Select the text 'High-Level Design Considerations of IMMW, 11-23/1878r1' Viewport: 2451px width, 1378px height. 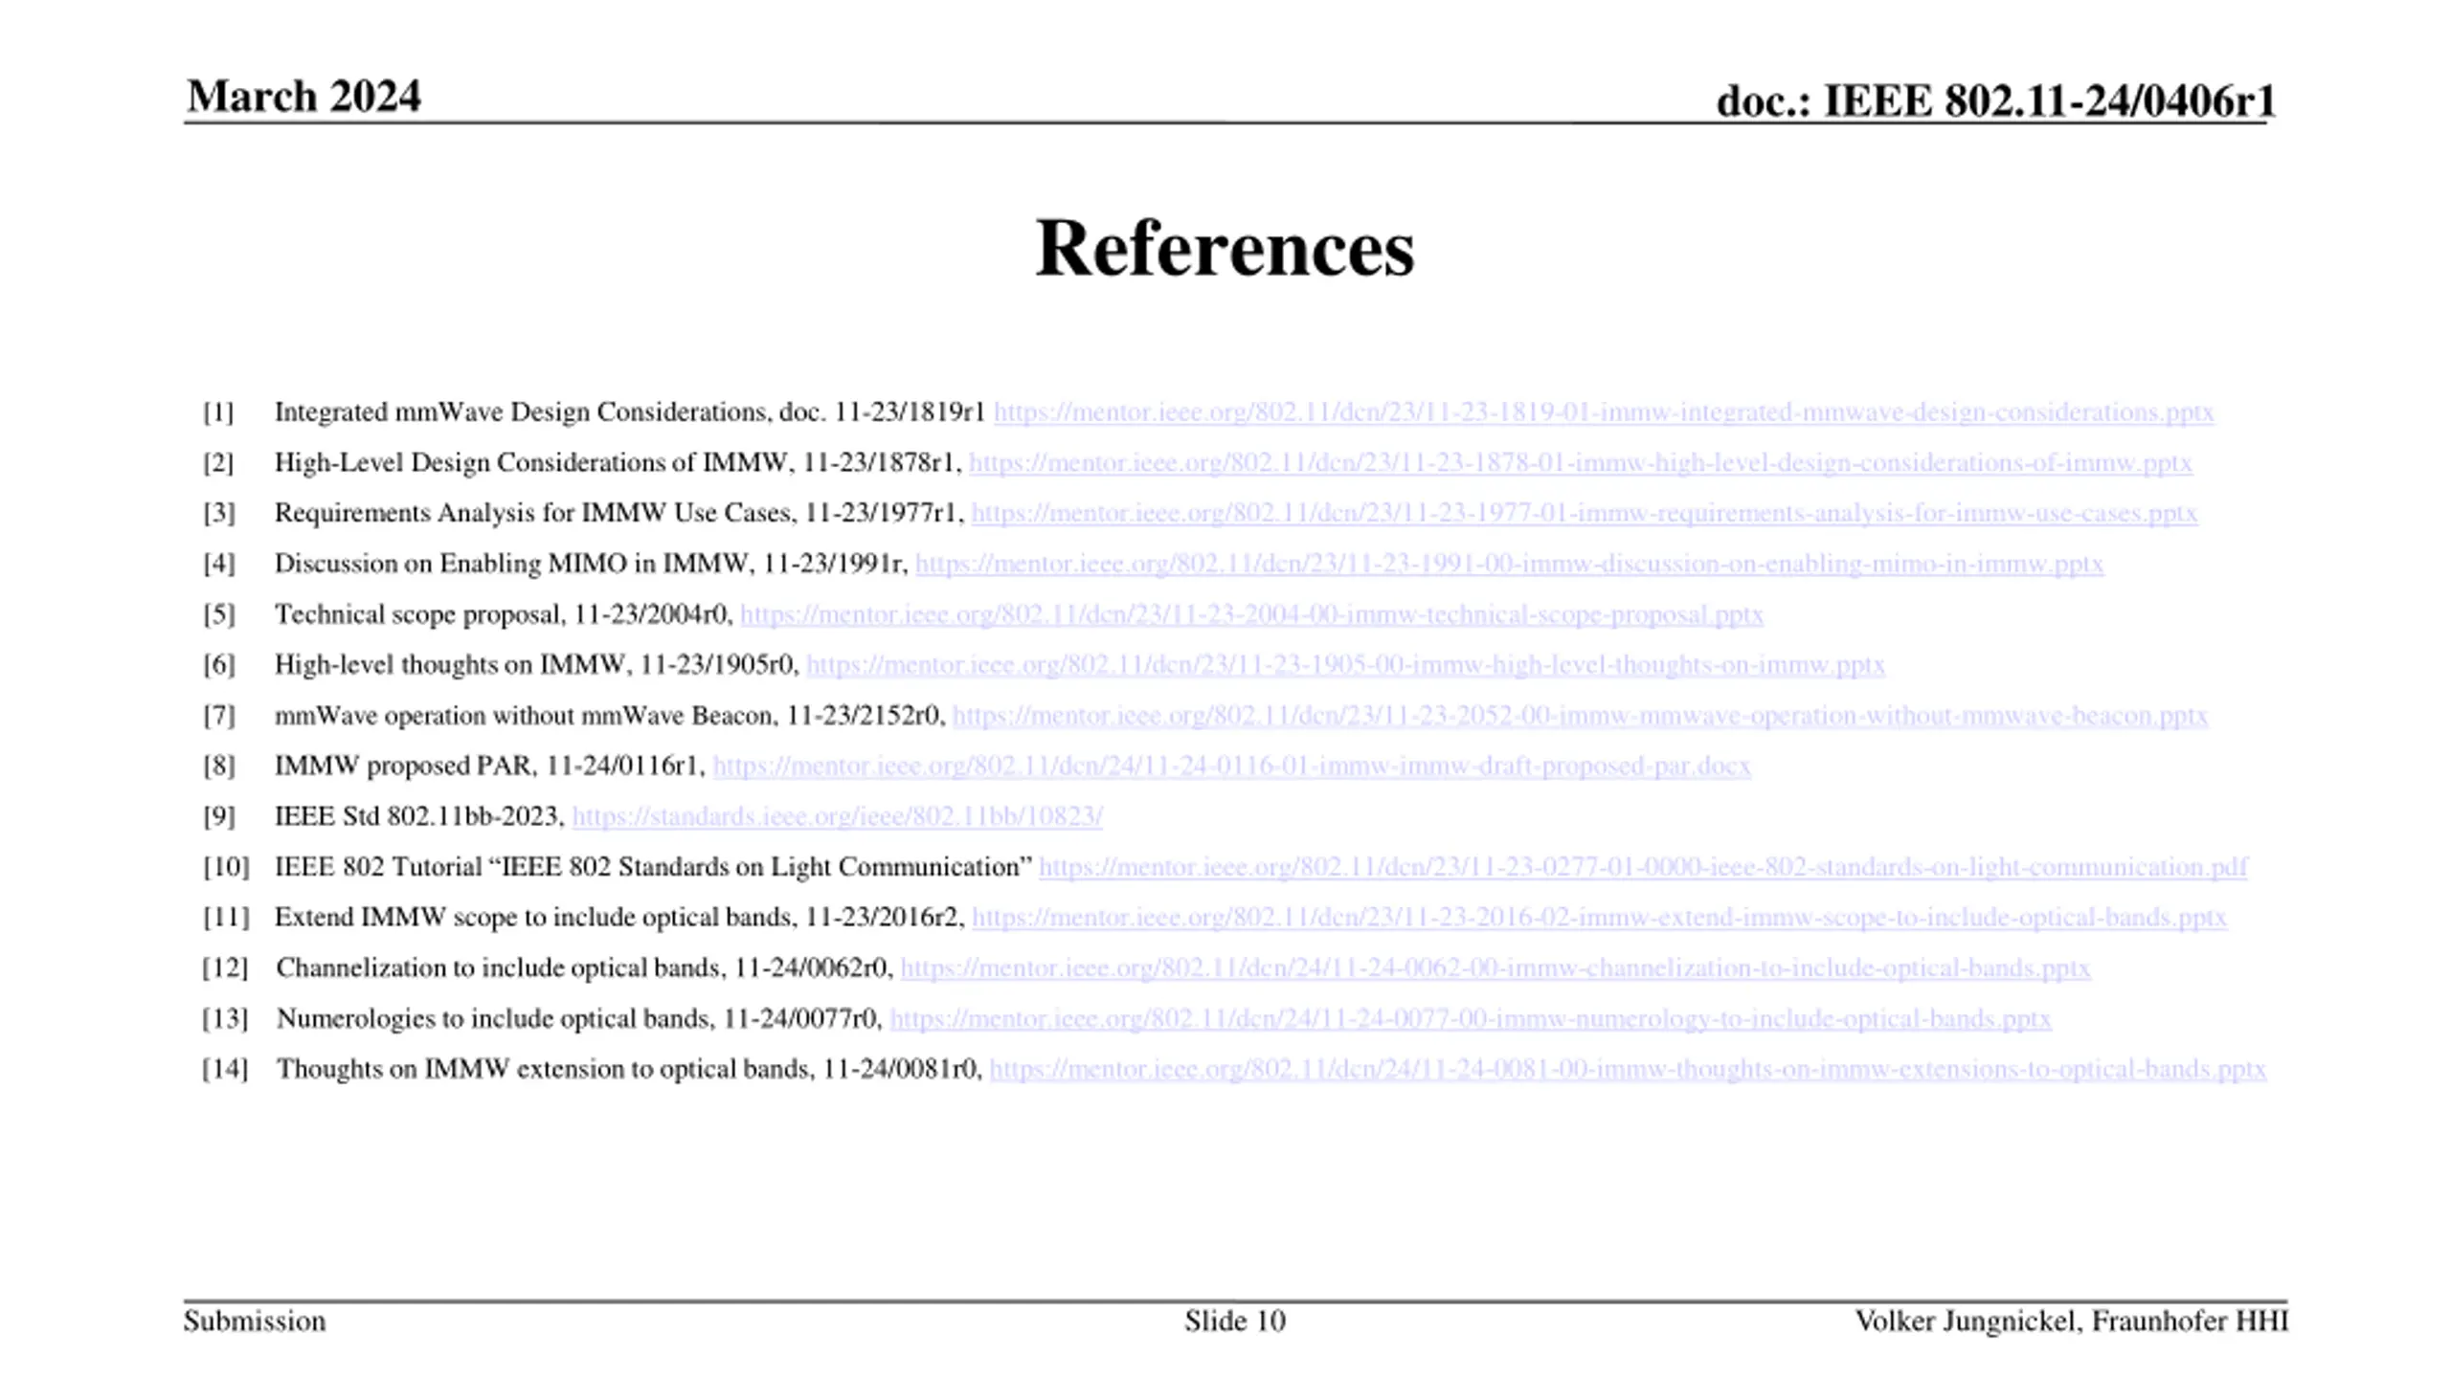618,463
